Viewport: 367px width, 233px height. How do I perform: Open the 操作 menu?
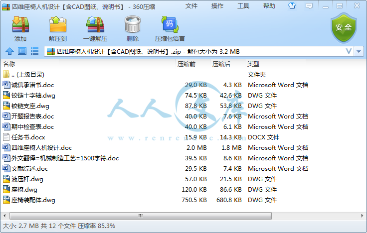[217, 6]
